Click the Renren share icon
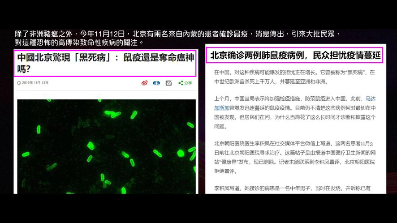The height and width of the screenshot is (223, 397). pyautogui.click(x=156, y=83)
